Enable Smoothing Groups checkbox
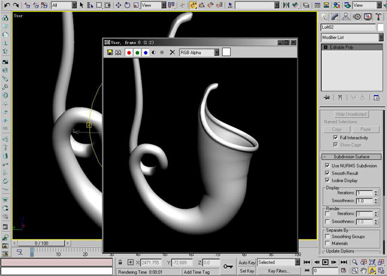 327,236
